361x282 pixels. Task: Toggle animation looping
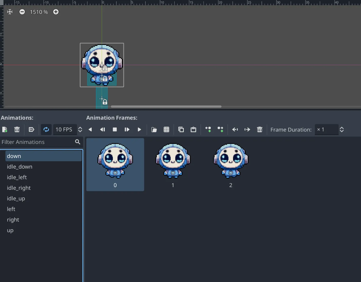(46, 130)
